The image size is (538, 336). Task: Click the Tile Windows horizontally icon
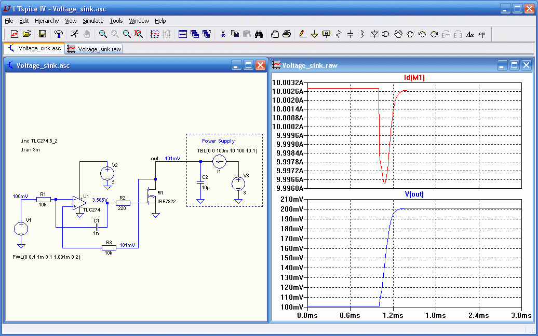(x=183, y=34)
